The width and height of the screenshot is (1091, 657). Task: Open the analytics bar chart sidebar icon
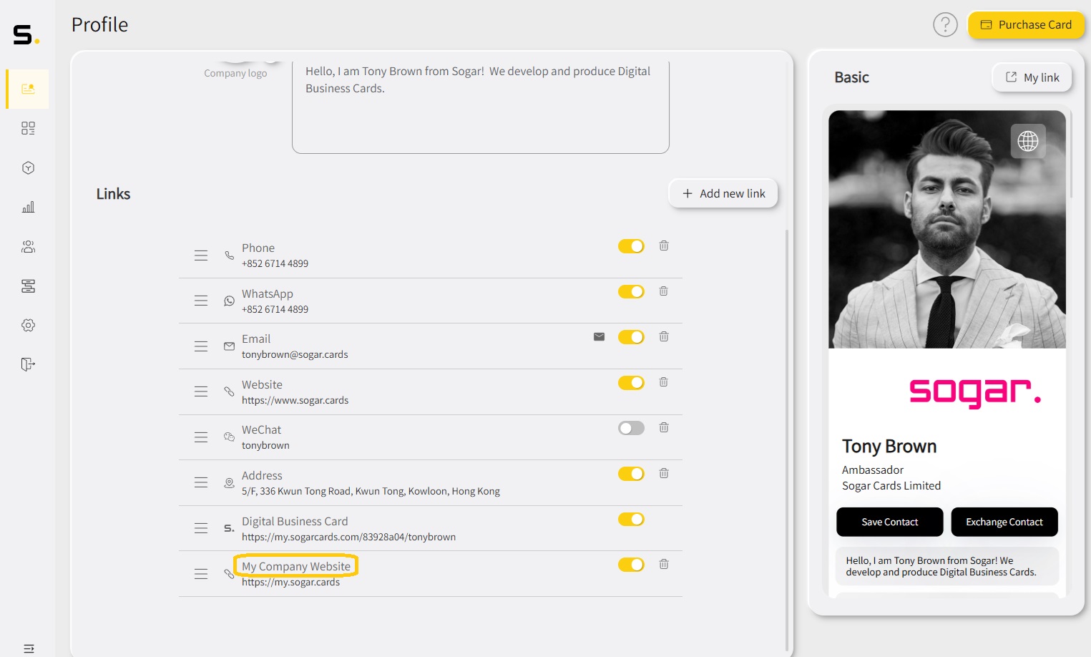(28, 207)
